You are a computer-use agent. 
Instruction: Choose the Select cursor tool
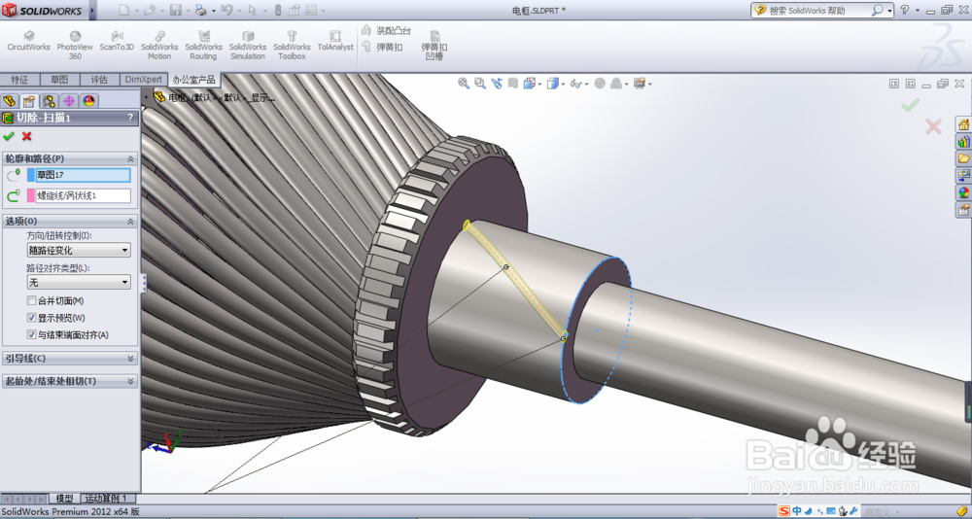252,10
